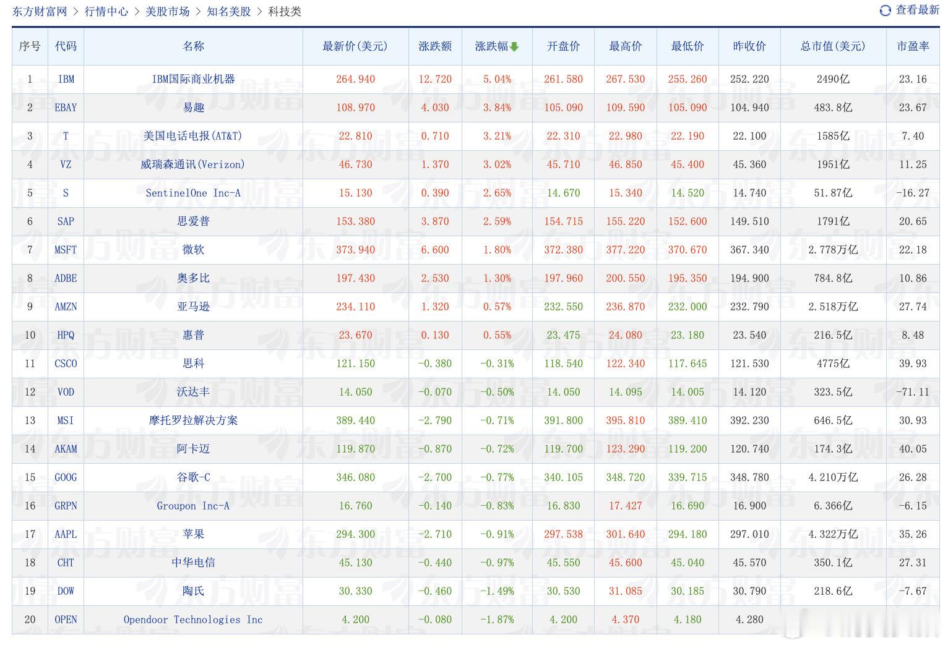Open the IBM ticker code link
The image size is (948, 648).
66,79
